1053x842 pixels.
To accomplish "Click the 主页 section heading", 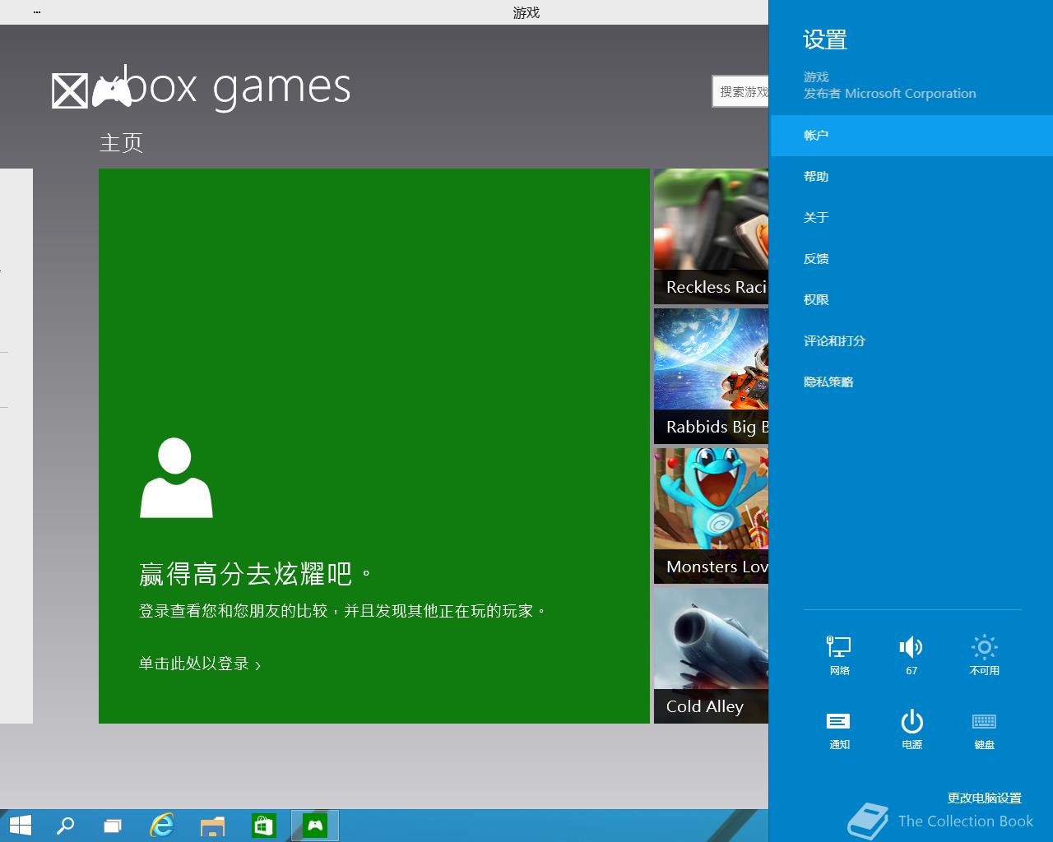I will (121, 143).
